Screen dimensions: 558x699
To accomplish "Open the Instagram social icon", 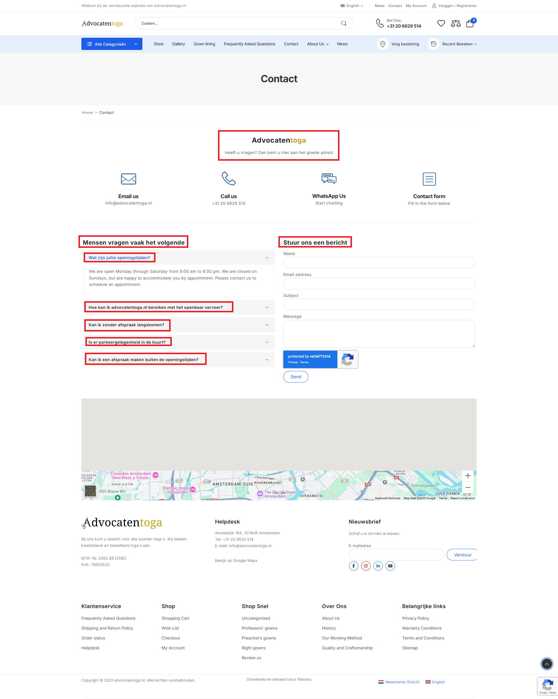I will 366,566.
